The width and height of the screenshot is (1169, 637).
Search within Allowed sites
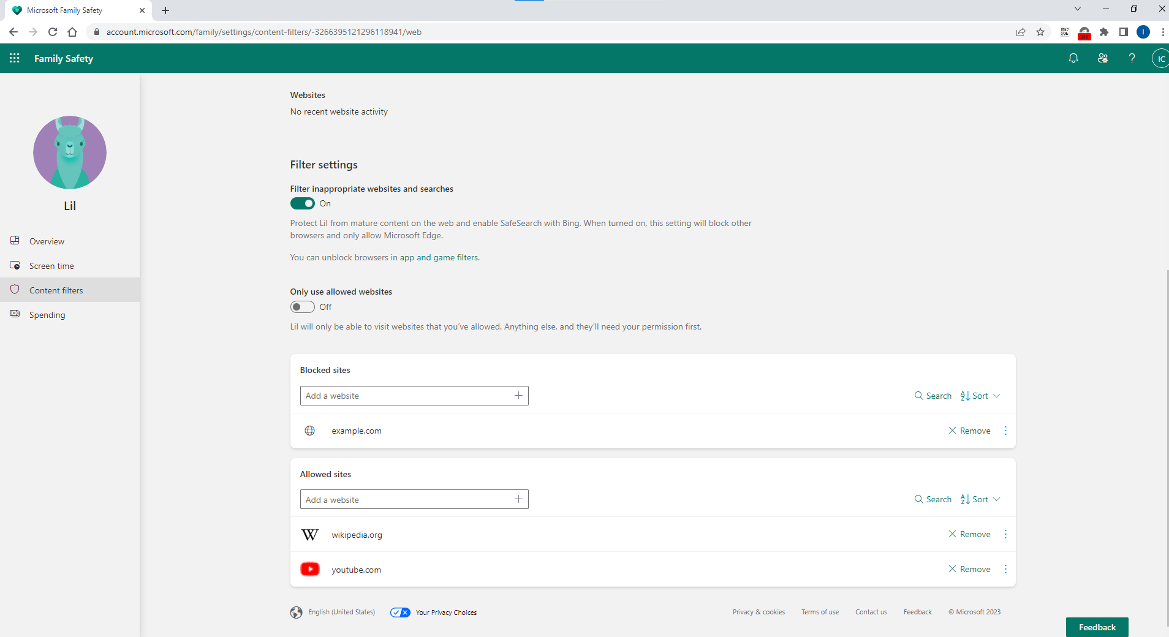933,499
